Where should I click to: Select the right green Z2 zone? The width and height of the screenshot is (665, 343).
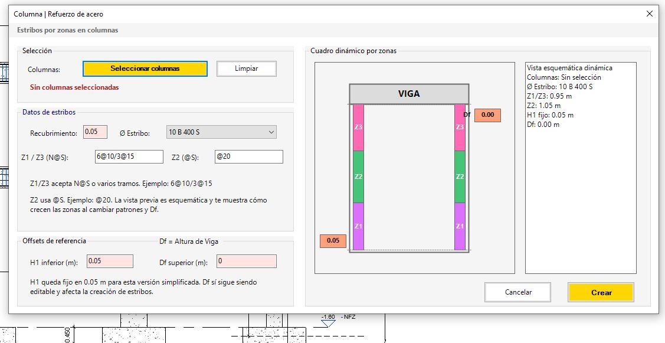pos(460,177)
